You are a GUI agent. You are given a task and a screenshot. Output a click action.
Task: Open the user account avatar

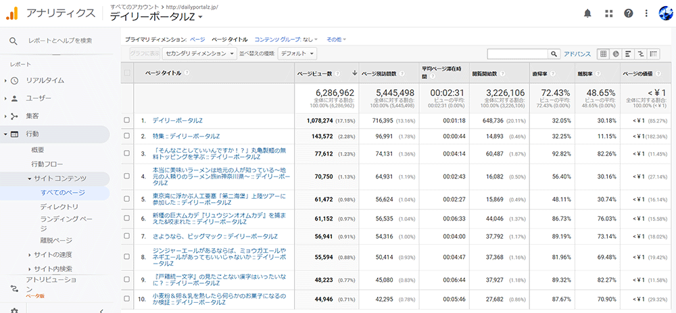click(666, 14)
